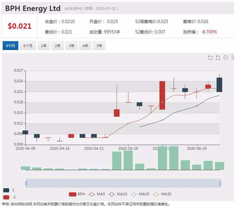Image resolution: width=237 pixels, height=211 pixels.
Task: Click the disclaimer text starting with 声明
Action: click(86, 204)
